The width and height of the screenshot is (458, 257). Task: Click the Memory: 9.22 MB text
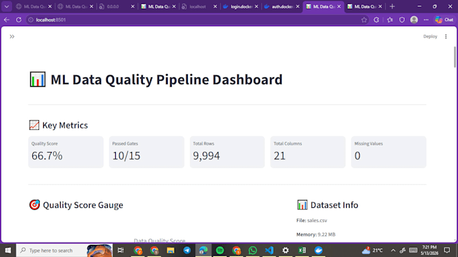click(316, 235)
